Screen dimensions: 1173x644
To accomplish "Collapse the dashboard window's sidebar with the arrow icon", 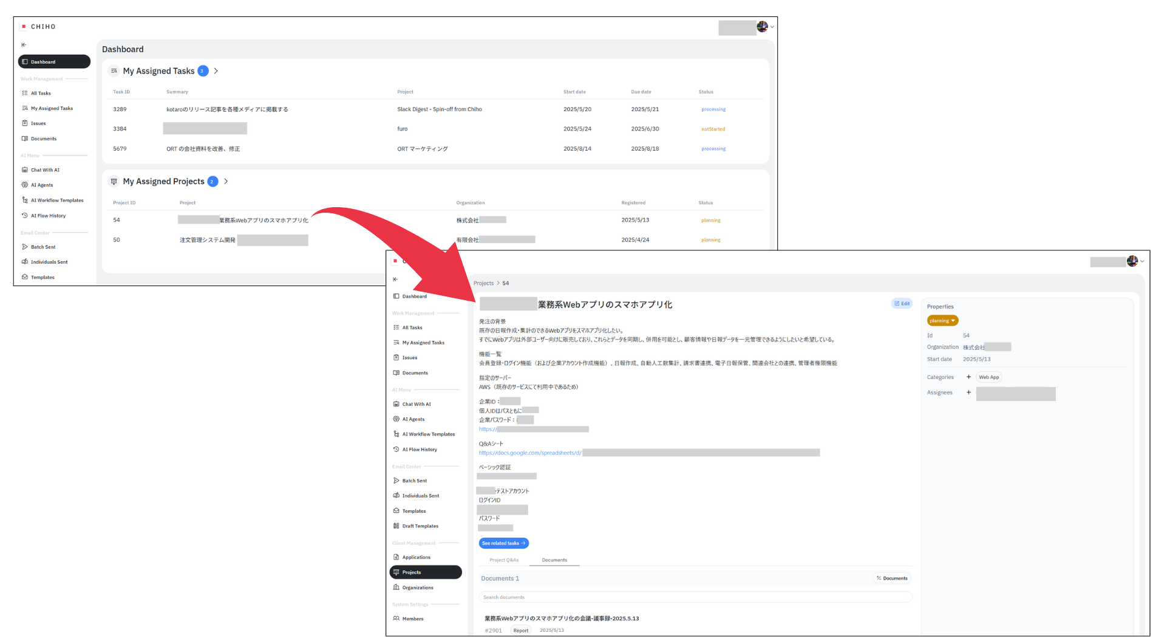I will coord(24,45).
